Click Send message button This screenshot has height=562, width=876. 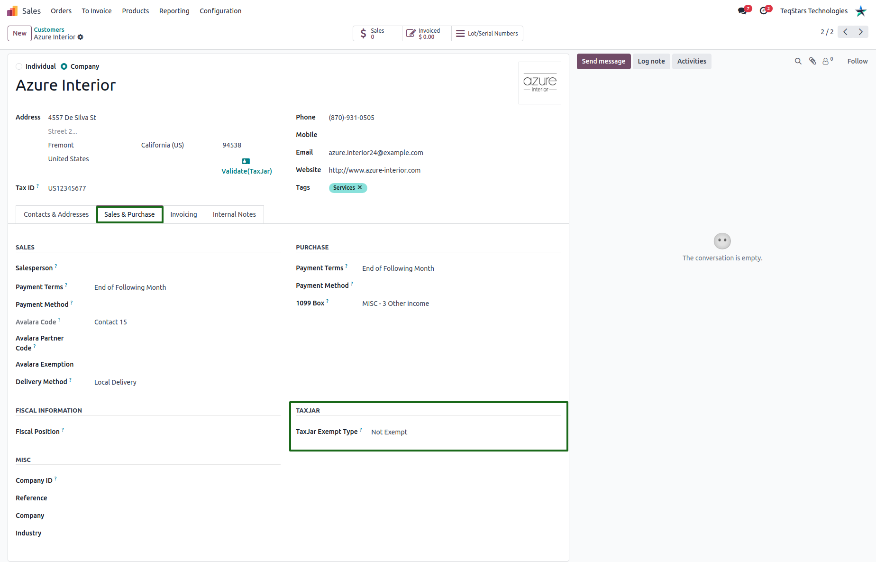603,61
